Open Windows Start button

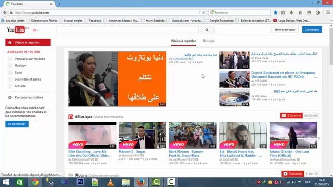pos(6,182)
